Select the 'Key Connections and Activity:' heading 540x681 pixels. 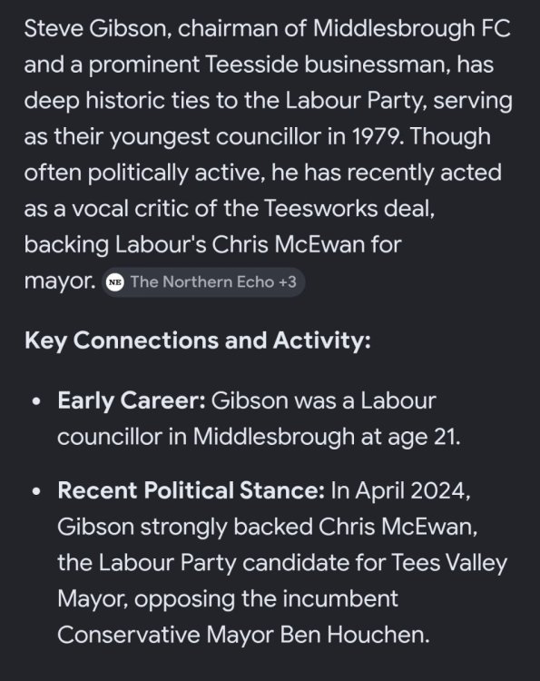(198, 340)
